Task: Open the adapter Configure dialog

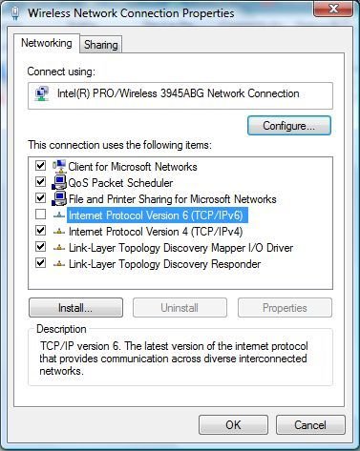Action: tap(289, 126)
